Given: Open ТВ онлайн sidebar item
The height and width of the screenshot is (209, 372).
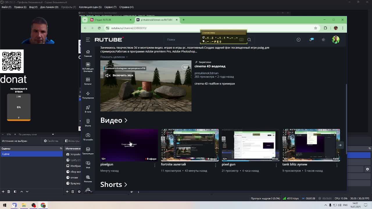Looking at the screenshot, I should pyautogui.click(x=88, y=137).
